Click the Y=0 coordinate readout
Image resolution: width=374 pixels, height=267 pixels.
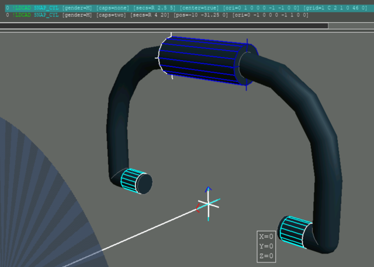click(266, 246)
